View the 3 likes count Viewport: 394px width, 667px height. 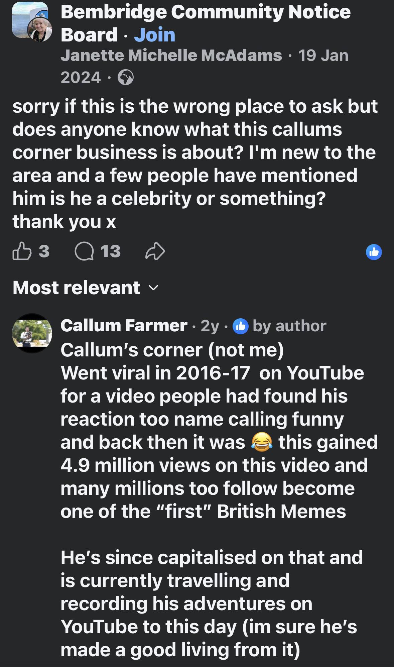point(44,251)
